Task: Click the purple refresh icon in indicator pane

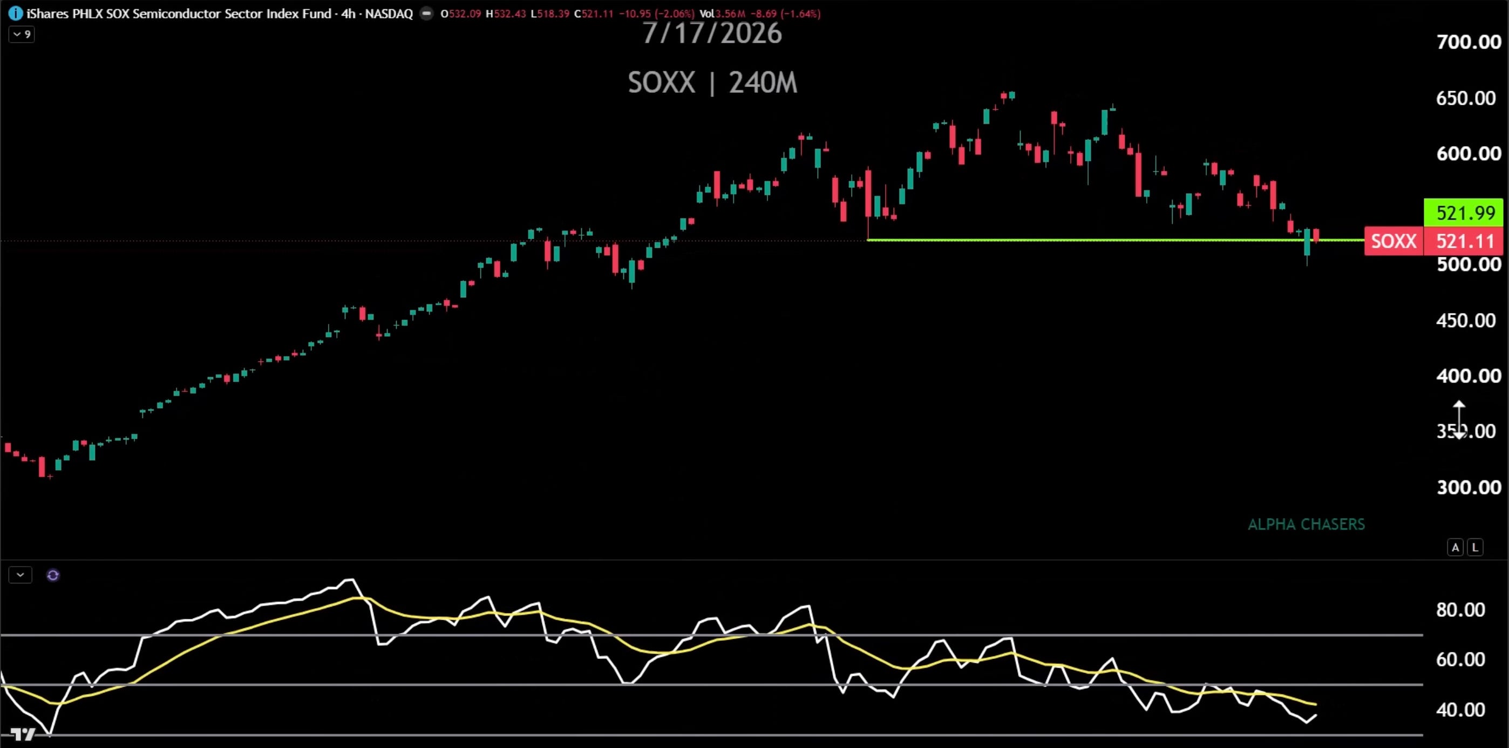Action: pyautogui.click(x=53, y=575)
